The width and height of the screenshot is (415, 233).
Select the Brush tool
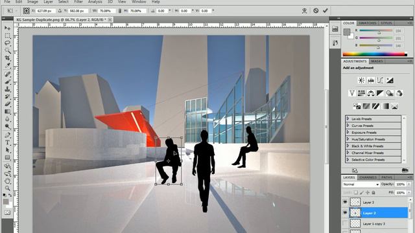point(7,82)
